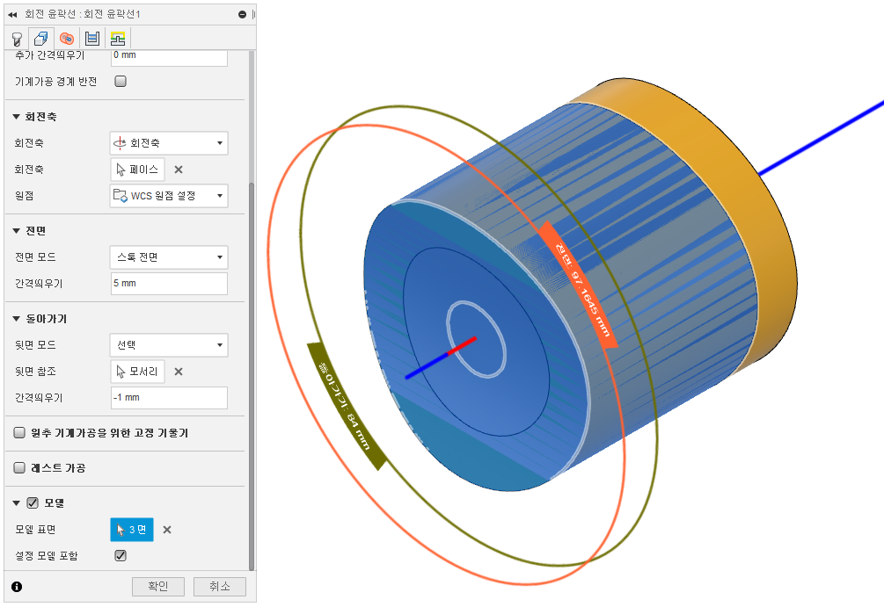Collapse the 전면 section

click(17, 230)
